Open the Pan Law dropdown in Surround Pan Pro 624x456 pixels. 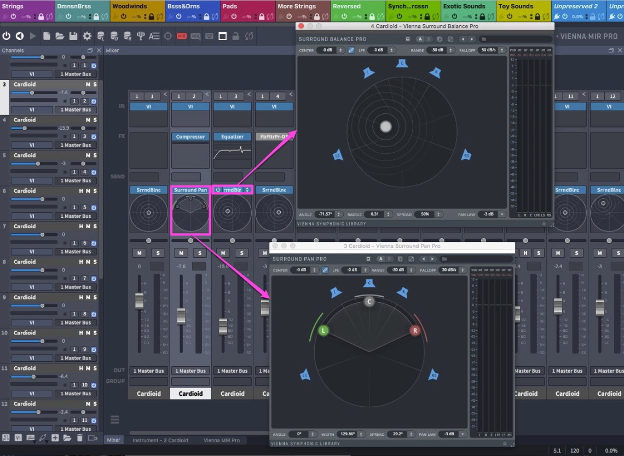(463, 434)
